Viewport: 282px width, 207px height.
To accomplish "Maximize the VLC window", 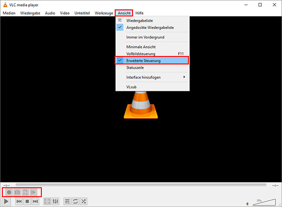I will pyautogui.click(x=260, y=5).
